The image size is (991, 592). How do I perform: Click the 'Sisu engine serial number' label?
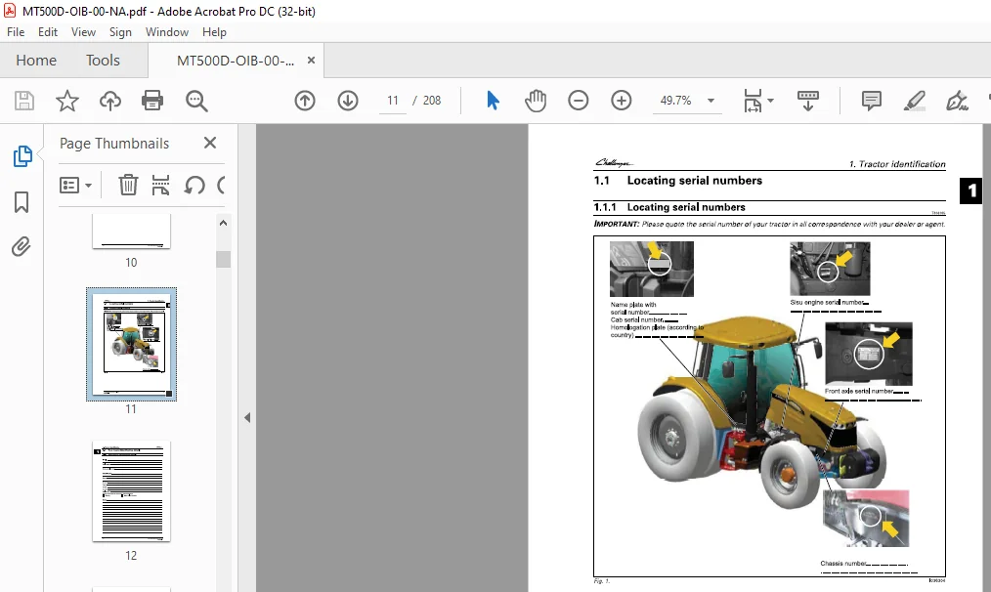(826, 302)
